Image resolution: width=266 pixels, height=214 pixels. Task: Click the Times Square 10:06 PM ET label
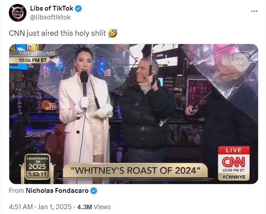32,56
